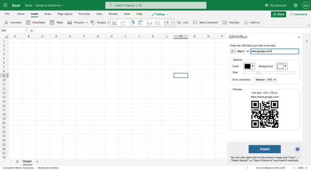Open the UU account avatar
Screen dimensions: 311x170
(x=306, y=5)
